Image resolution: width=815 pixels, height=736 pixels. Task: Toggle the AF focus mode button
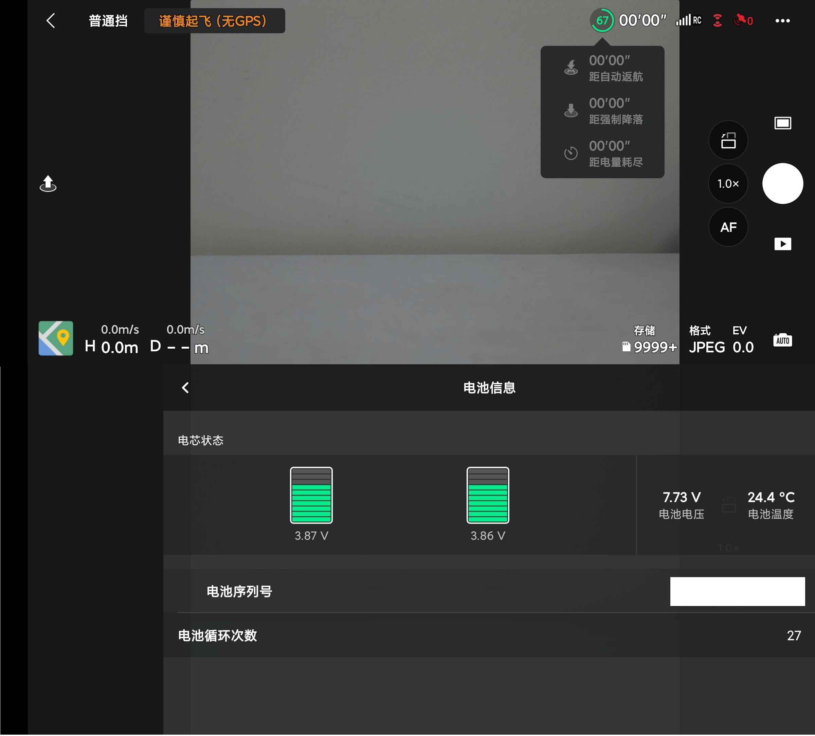point(728,227)
